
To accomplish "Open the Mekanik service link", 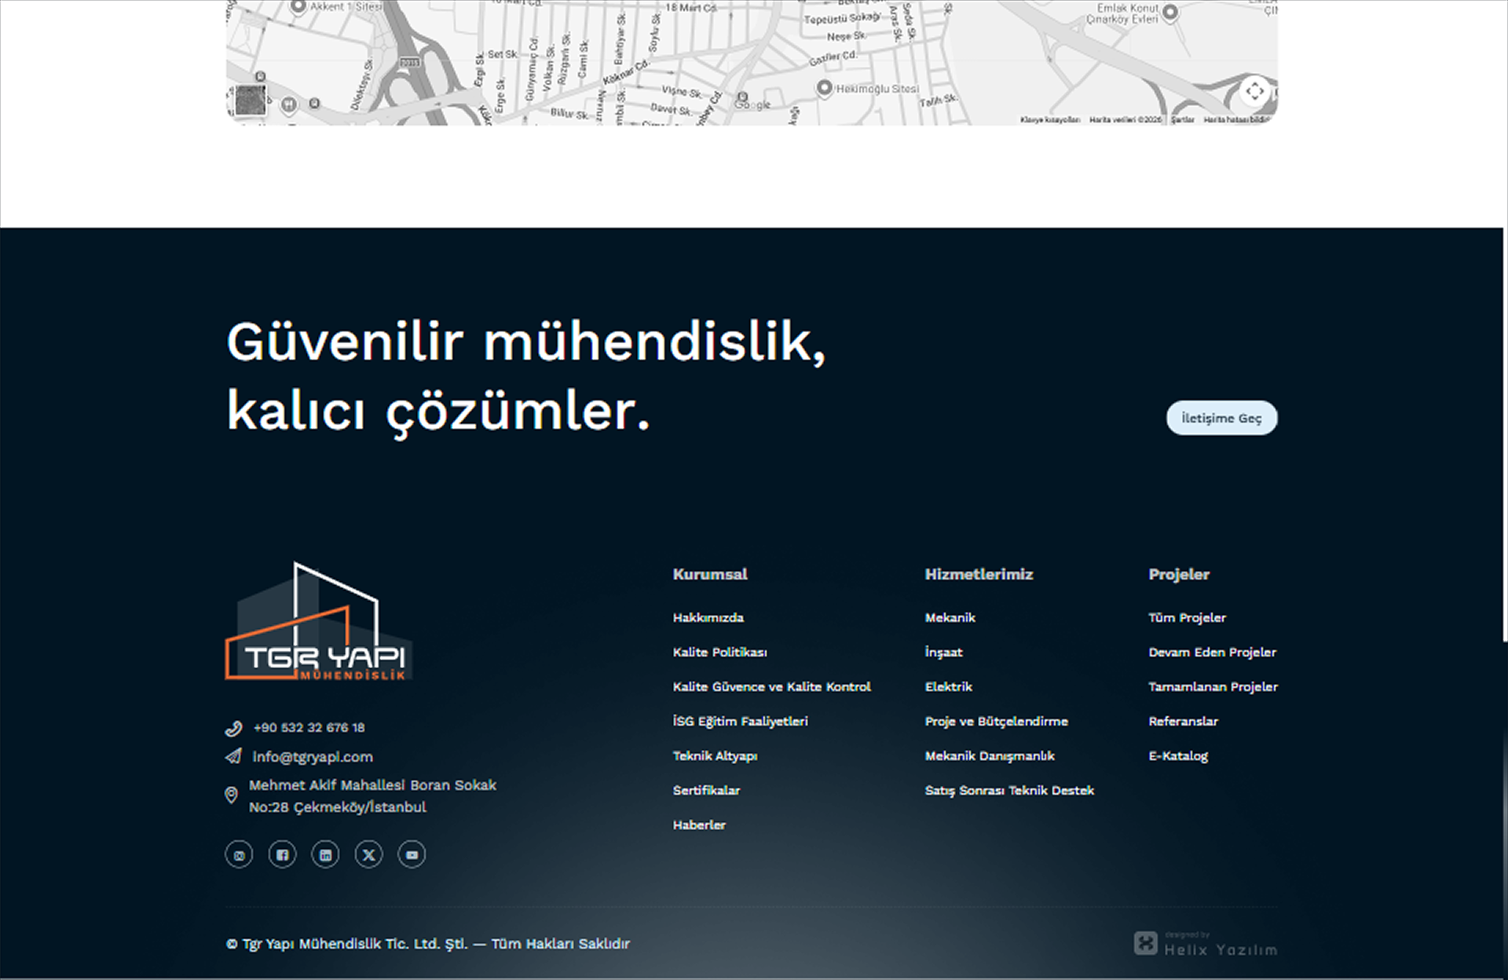I will 950,617.
